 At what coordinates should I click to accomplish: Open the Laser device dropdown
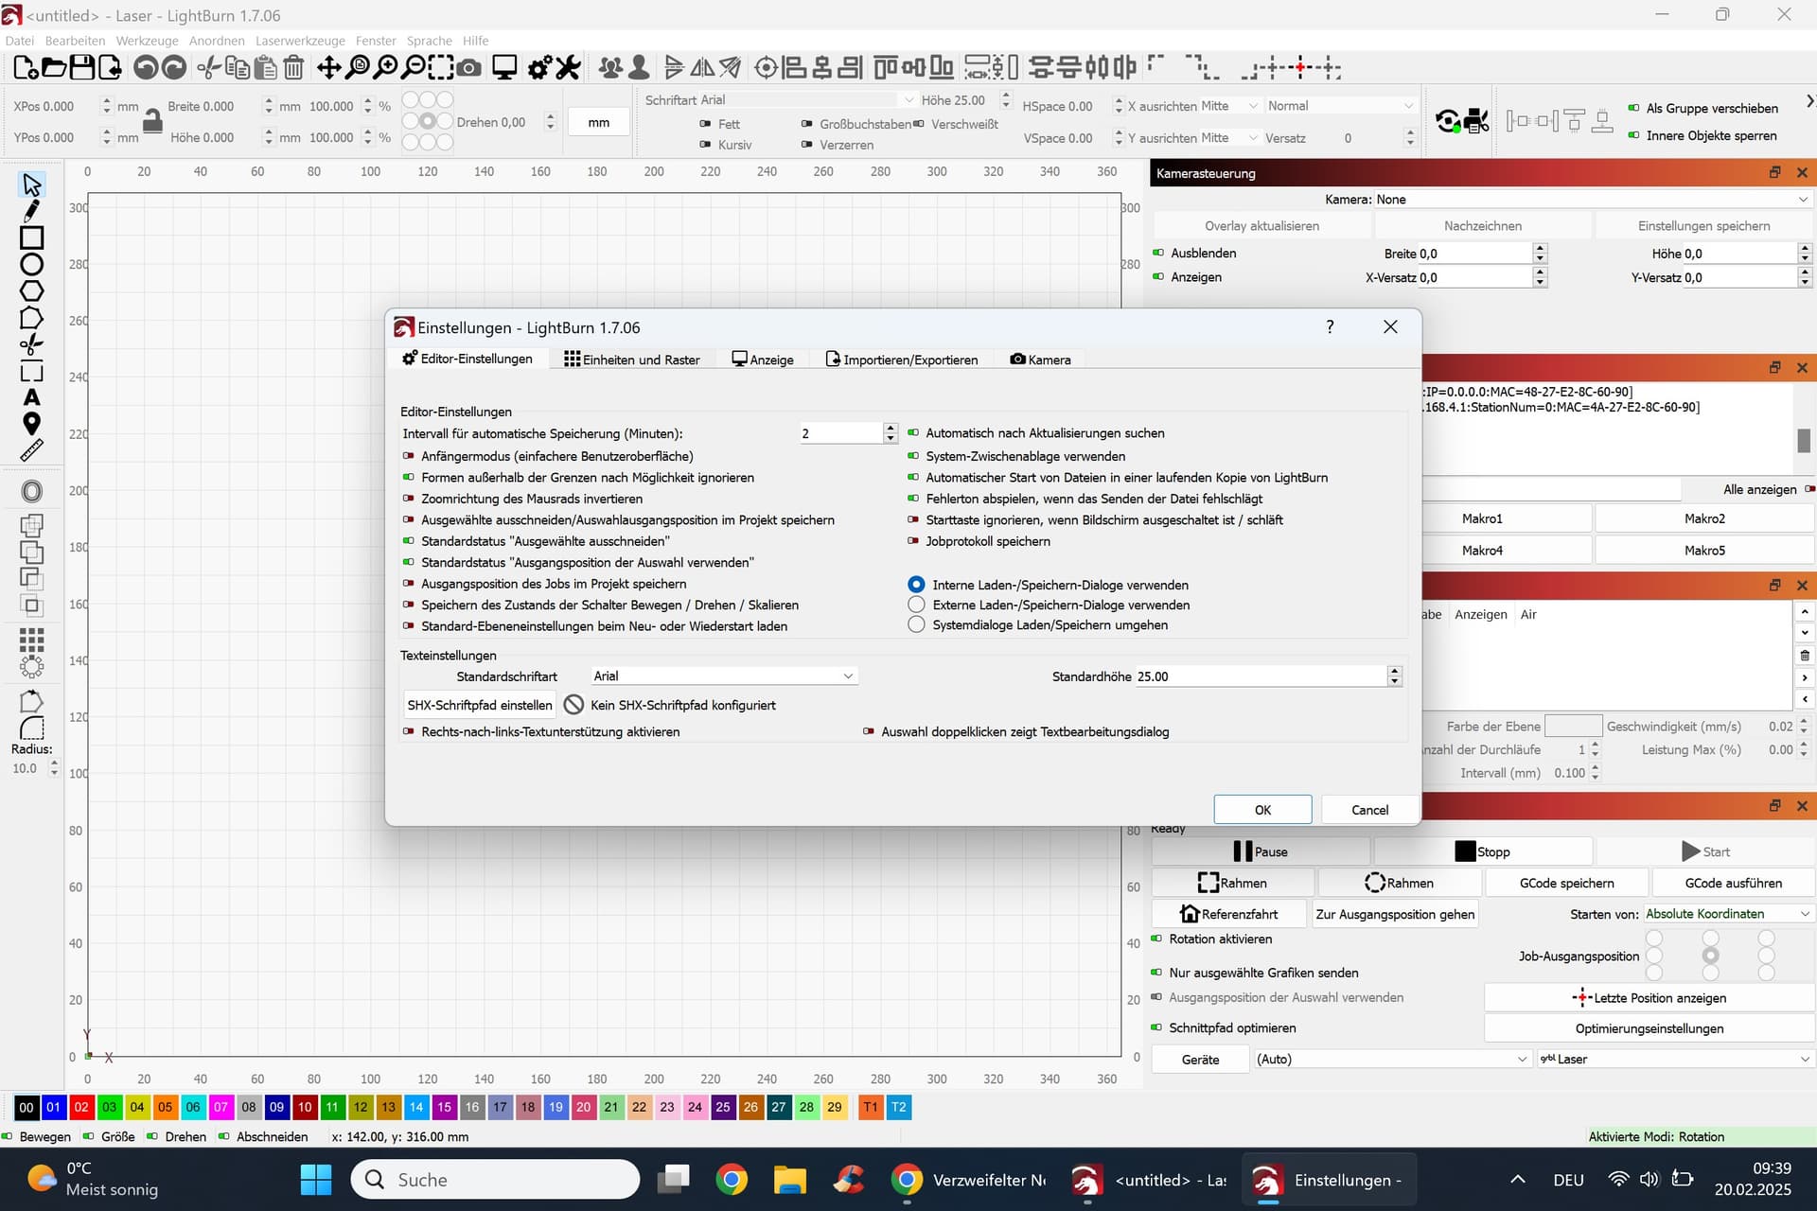[x=1675, y=1059]
